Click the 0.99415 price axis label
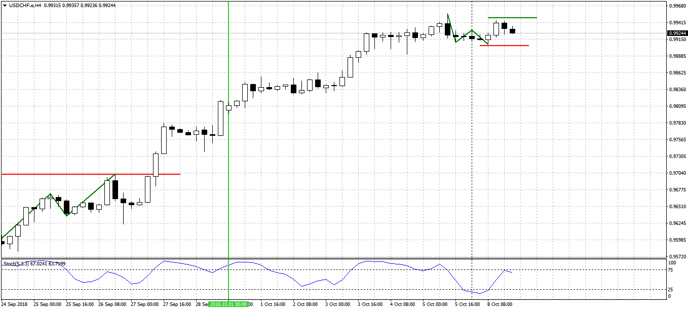This screenshot has height=310, width=688. 676,23
